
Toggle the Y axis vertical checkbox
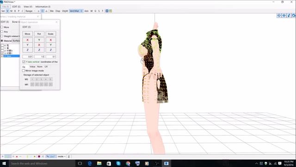tap(24, 62)
